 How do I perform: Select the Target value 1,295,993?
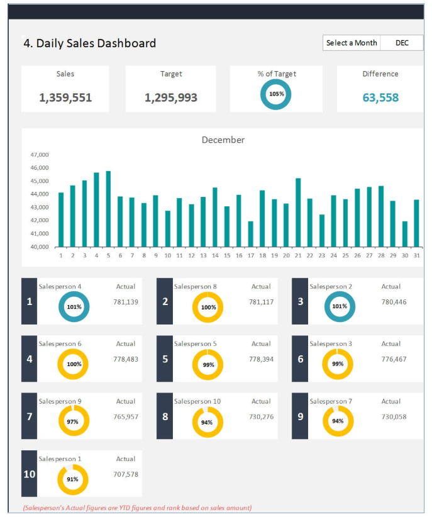tap(171, 97)
